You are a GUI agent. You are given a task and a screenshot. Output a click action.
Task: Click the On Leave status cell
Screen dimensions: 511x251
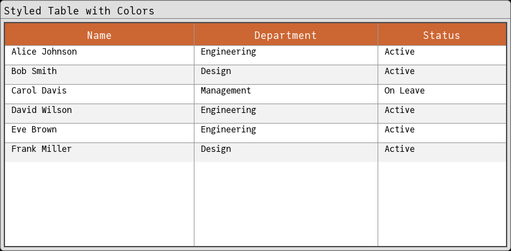tap(405, 91)
